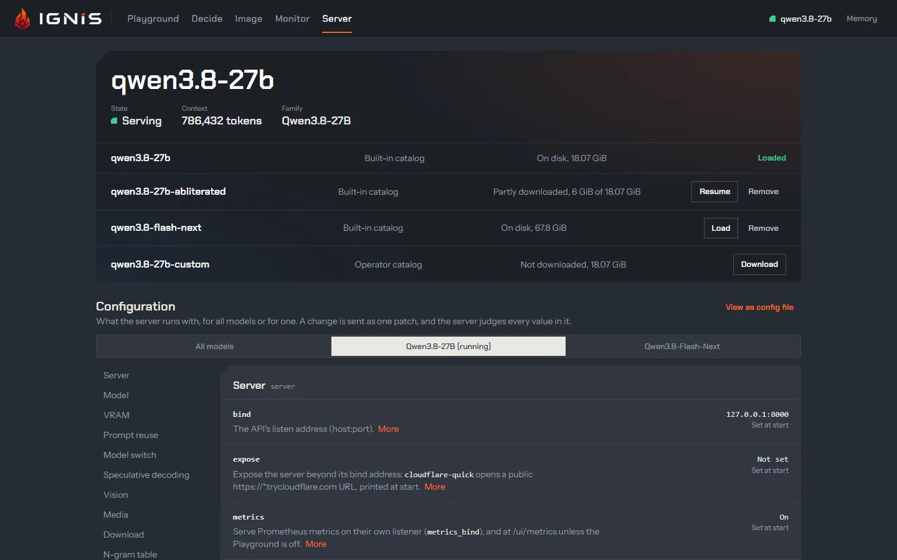Image resolution: width=897 pixels, height=560 pixels.
Task: Open the Image page
Action: (249, 19)
